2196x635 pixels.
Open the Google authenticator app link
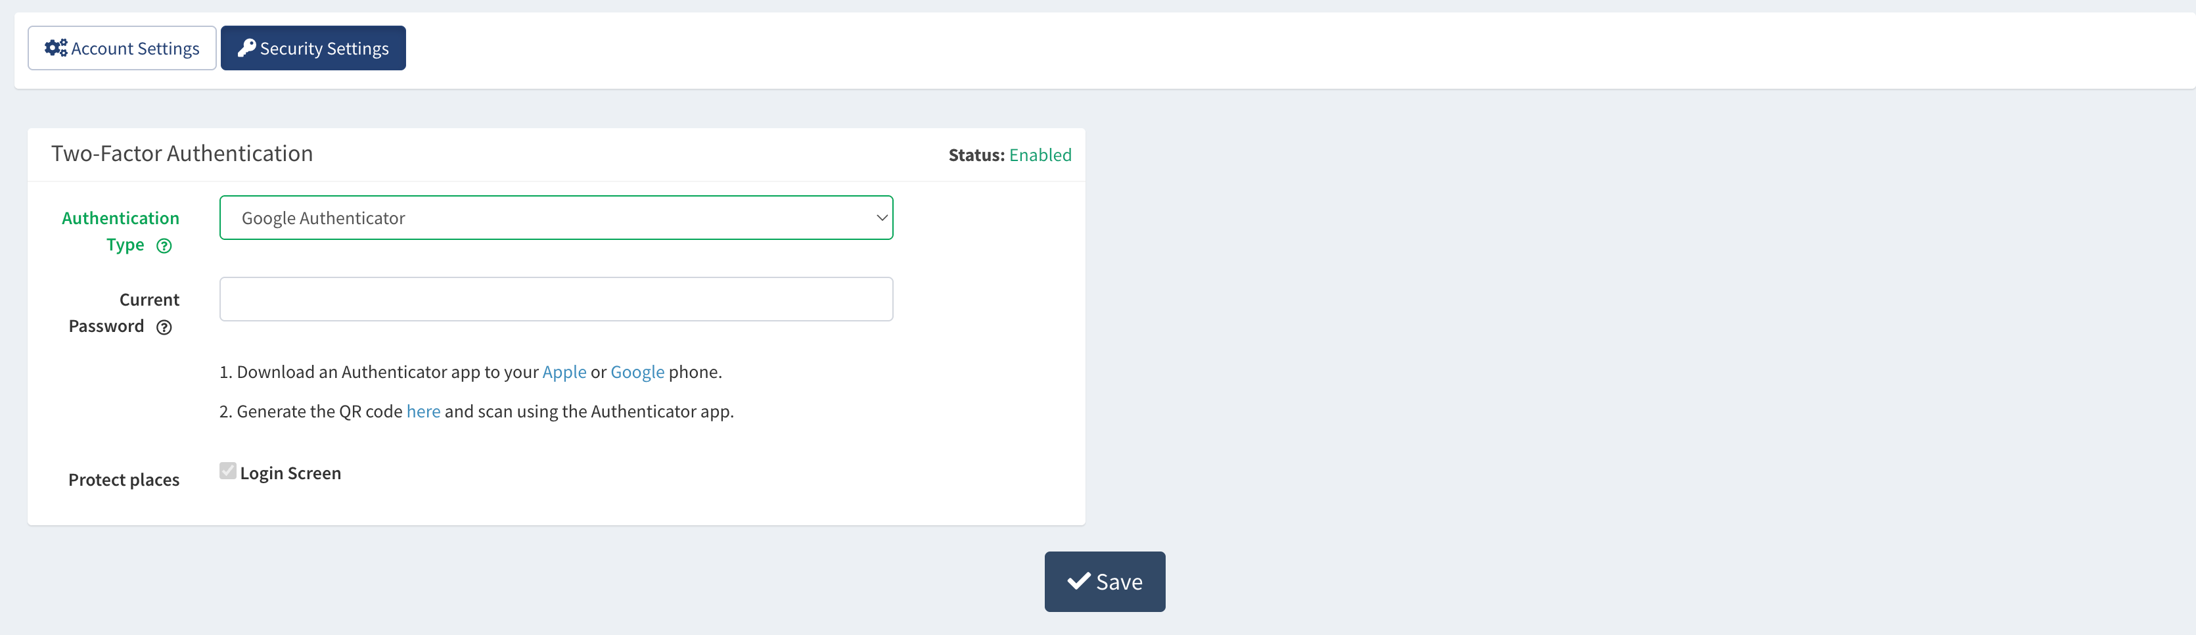coord(637,371)
